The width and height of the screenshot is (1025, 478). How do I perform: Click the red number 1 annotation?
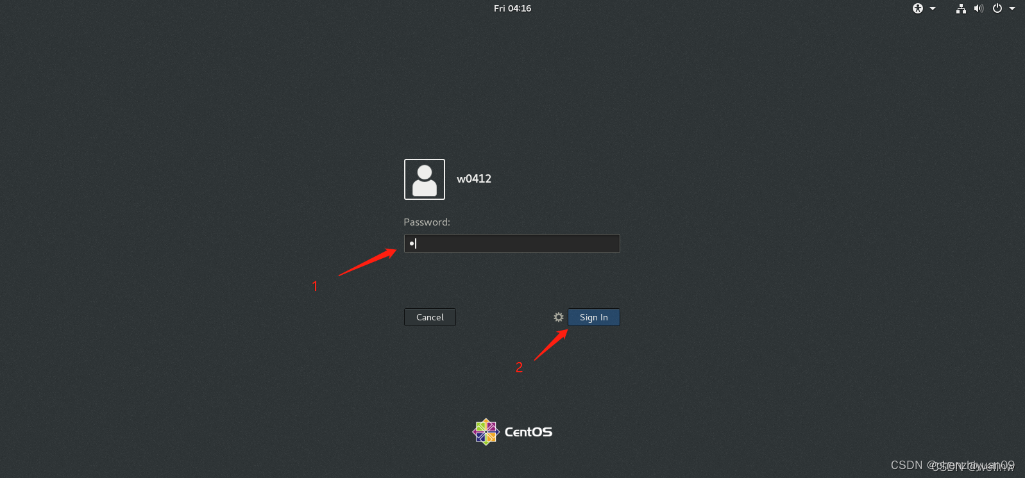point(315,286)
